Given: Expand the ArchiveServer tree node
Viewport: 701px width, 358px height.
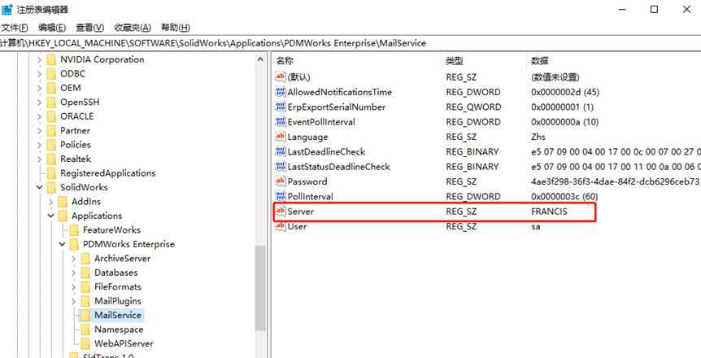Looking at the screenshot, I should point(74,259).
